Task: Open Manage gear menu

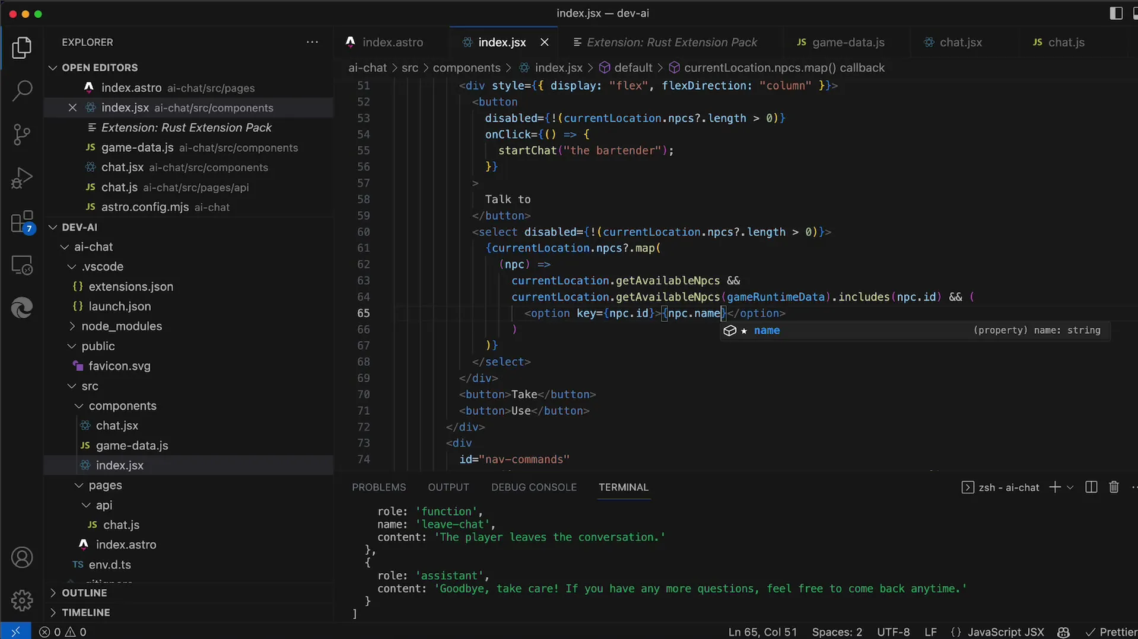Action: [22, 600]
